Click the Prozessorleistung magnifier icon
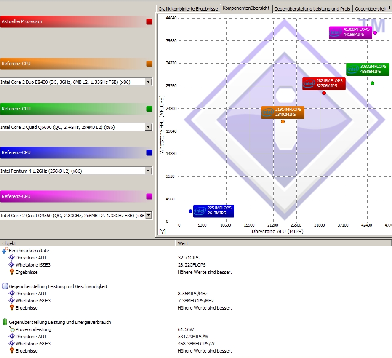 click(x=12, y=329)
